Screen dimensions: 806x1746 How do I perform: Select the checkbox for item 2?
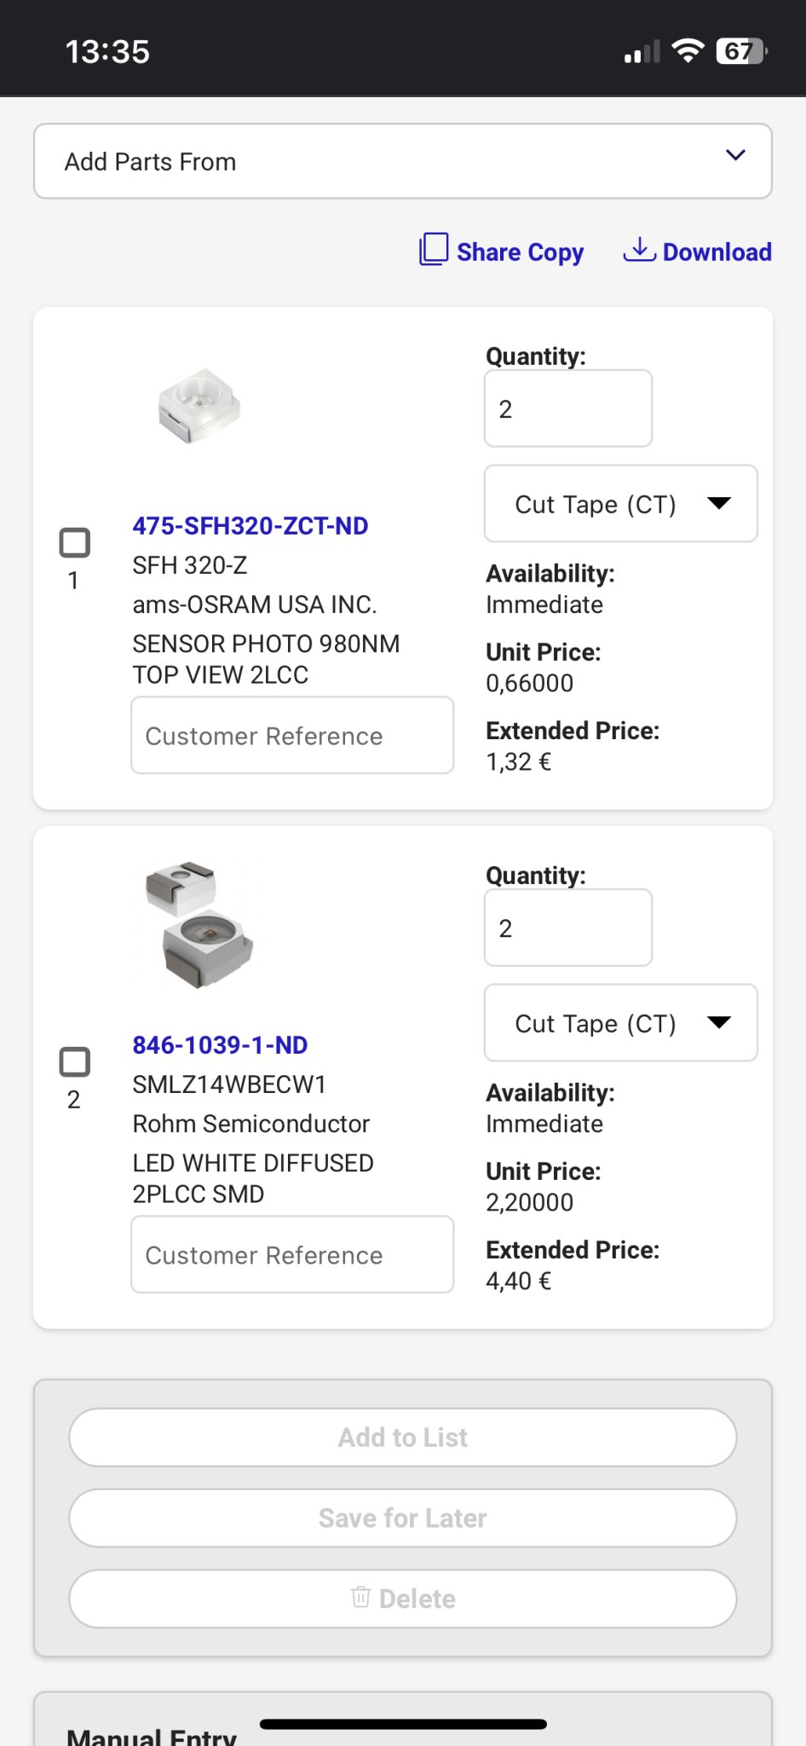tap(74, 1061)
